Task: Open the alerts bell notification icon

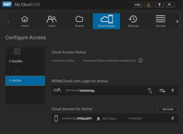Action: (149, 5)
